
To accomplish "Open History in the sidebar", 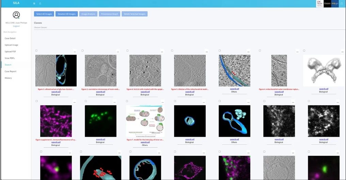I will (8, 78).
